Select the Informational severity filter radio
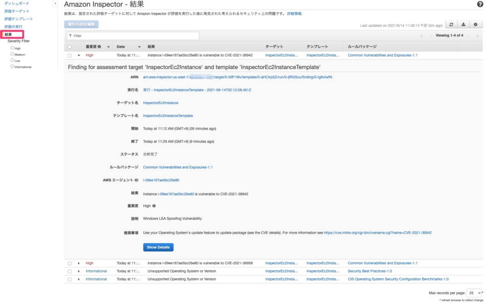Viewport: 490px width, 304px height. coord(12,66)
